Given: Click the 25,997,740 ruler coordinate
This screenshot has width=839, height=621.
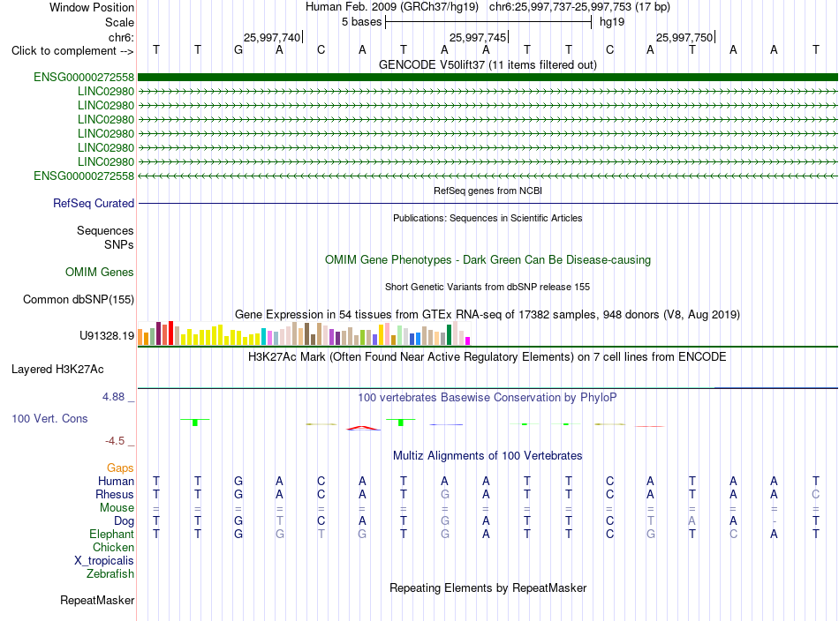Looking at the screenshot, I should click(x=272, y=37).
